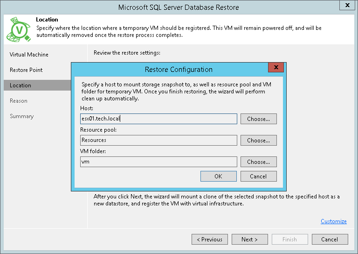The width and height of the screenshot is (358, 254).
Task: Open the Summary wizard step
Action: pos(21,116)
